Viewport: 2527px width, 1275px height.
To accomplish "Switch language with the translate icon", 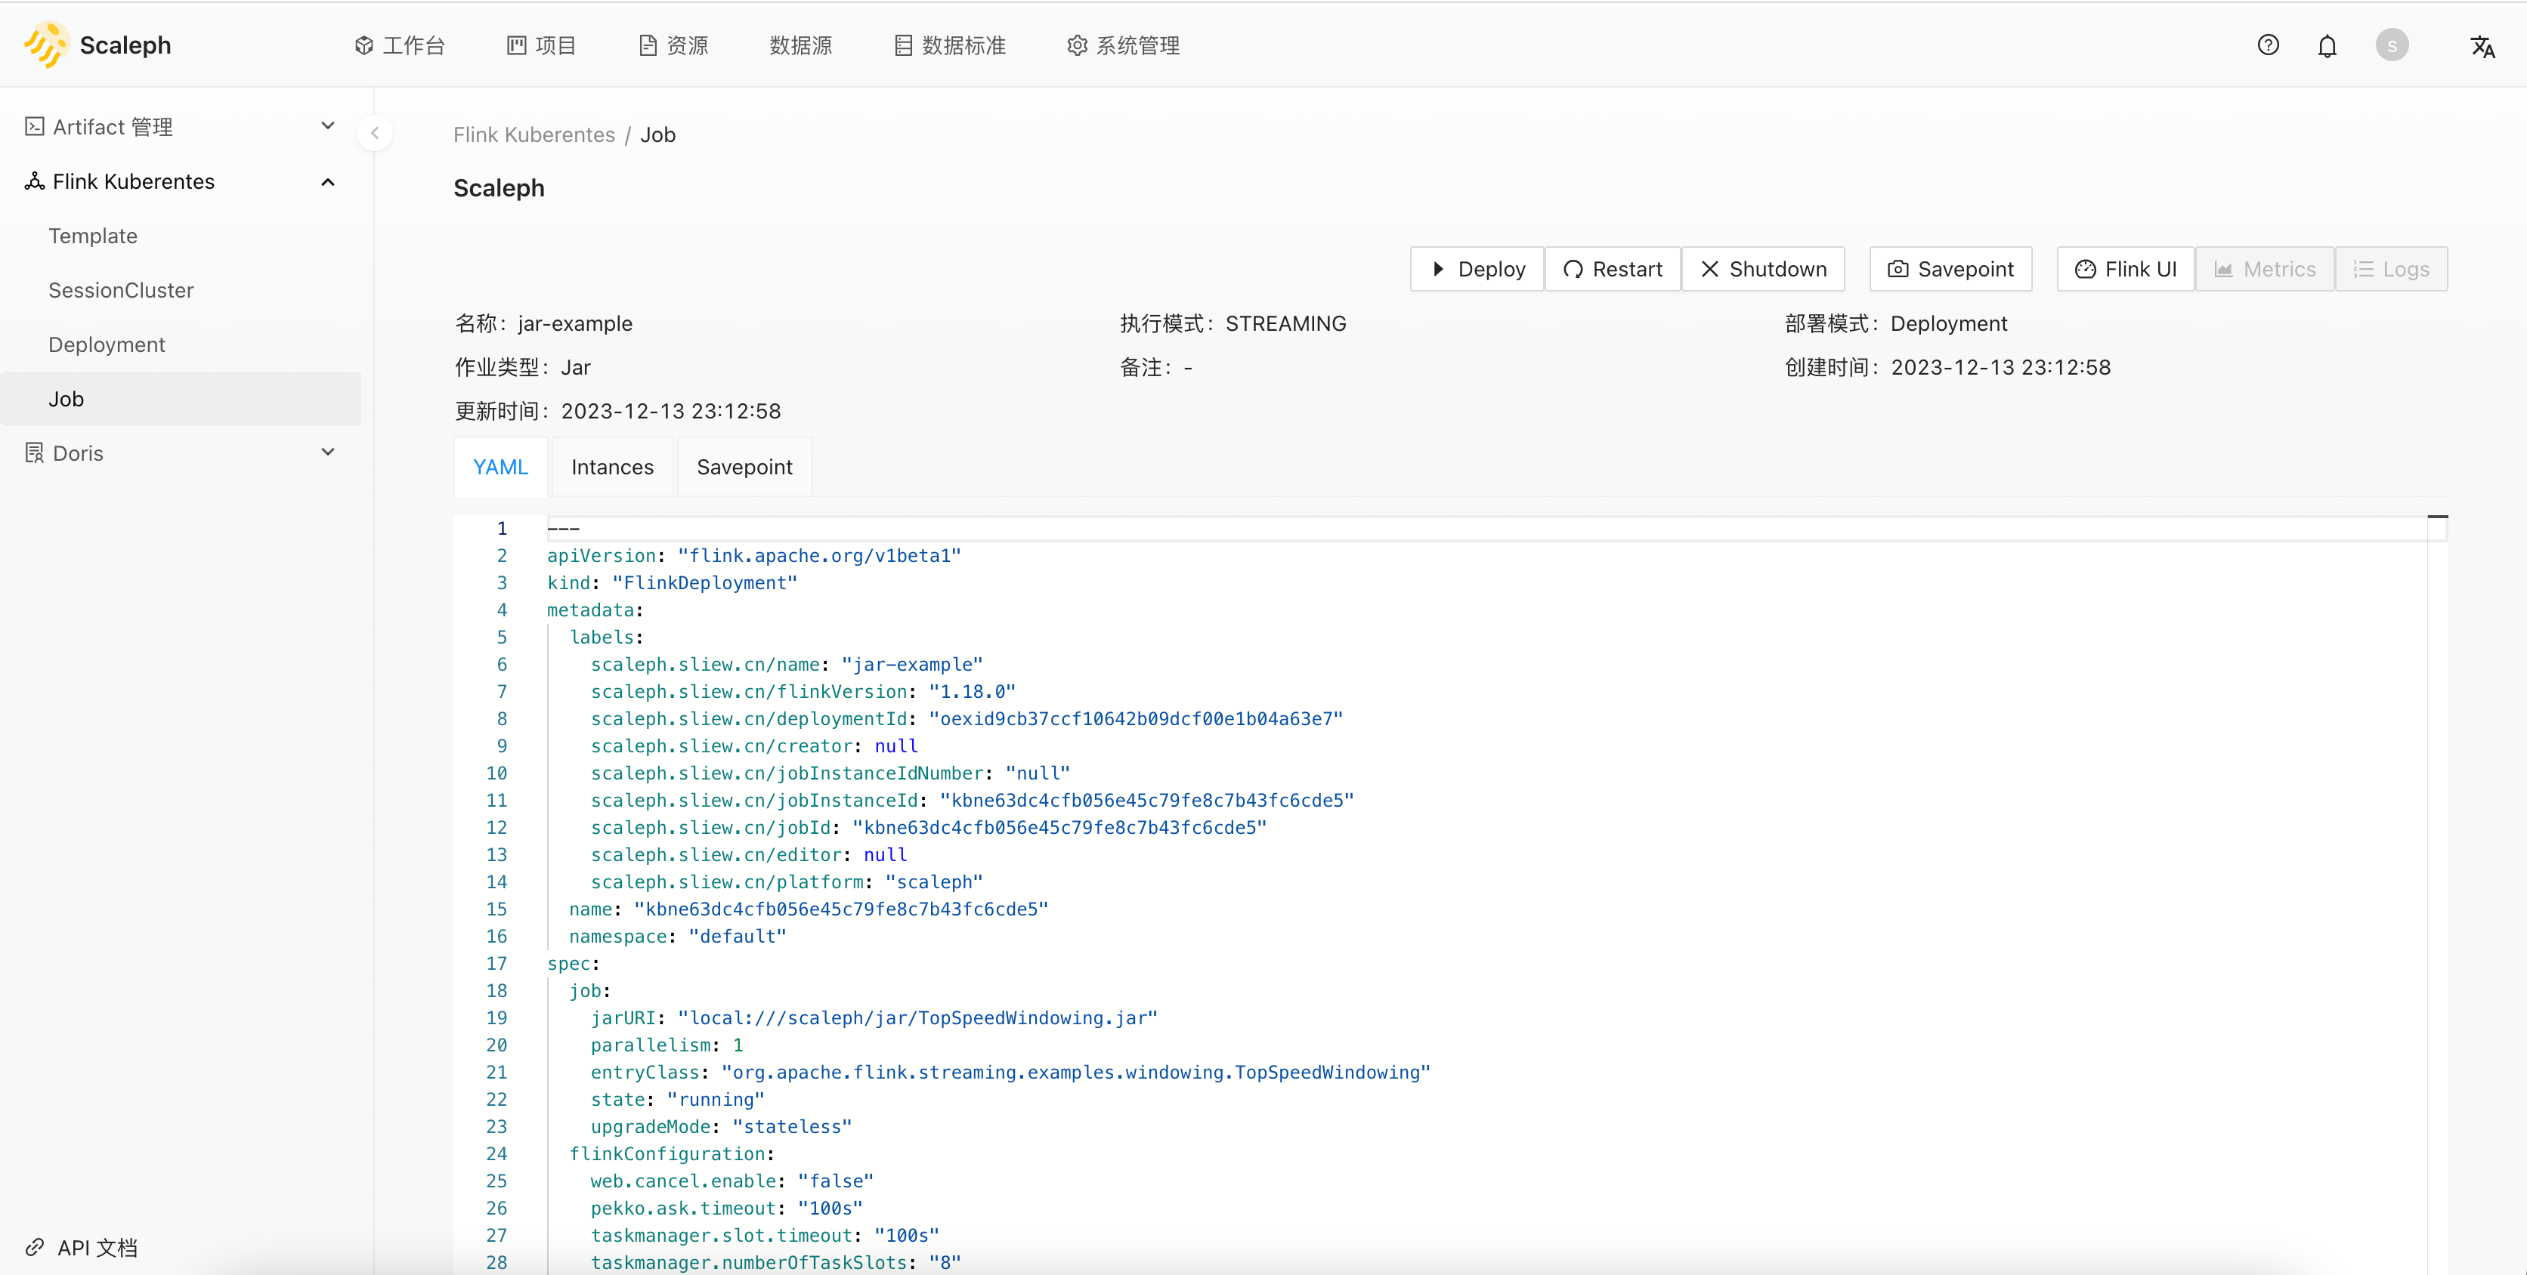I will 2483,46.
